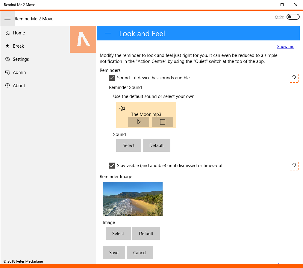Open the About page
The image size is (303, 268).
tap(19, 86)
